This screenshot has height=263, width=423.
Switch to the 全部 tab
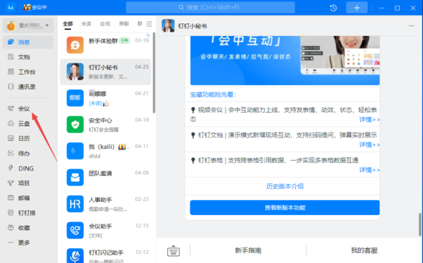pyautogui.click(x=68, y=24)
